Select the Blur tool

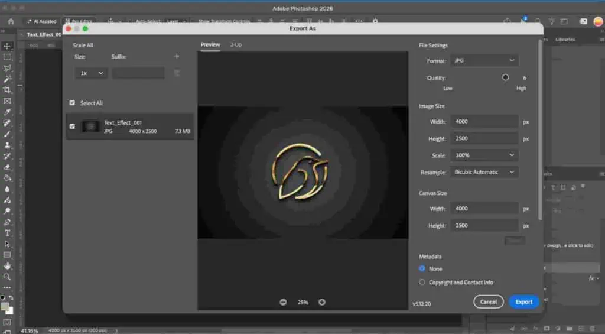click(x=7, y=189)
